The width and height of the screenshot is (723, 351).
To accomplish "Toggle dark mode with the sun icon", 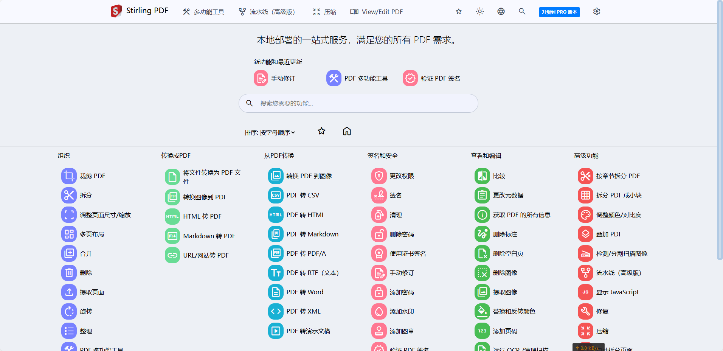I will pos(479,12).
